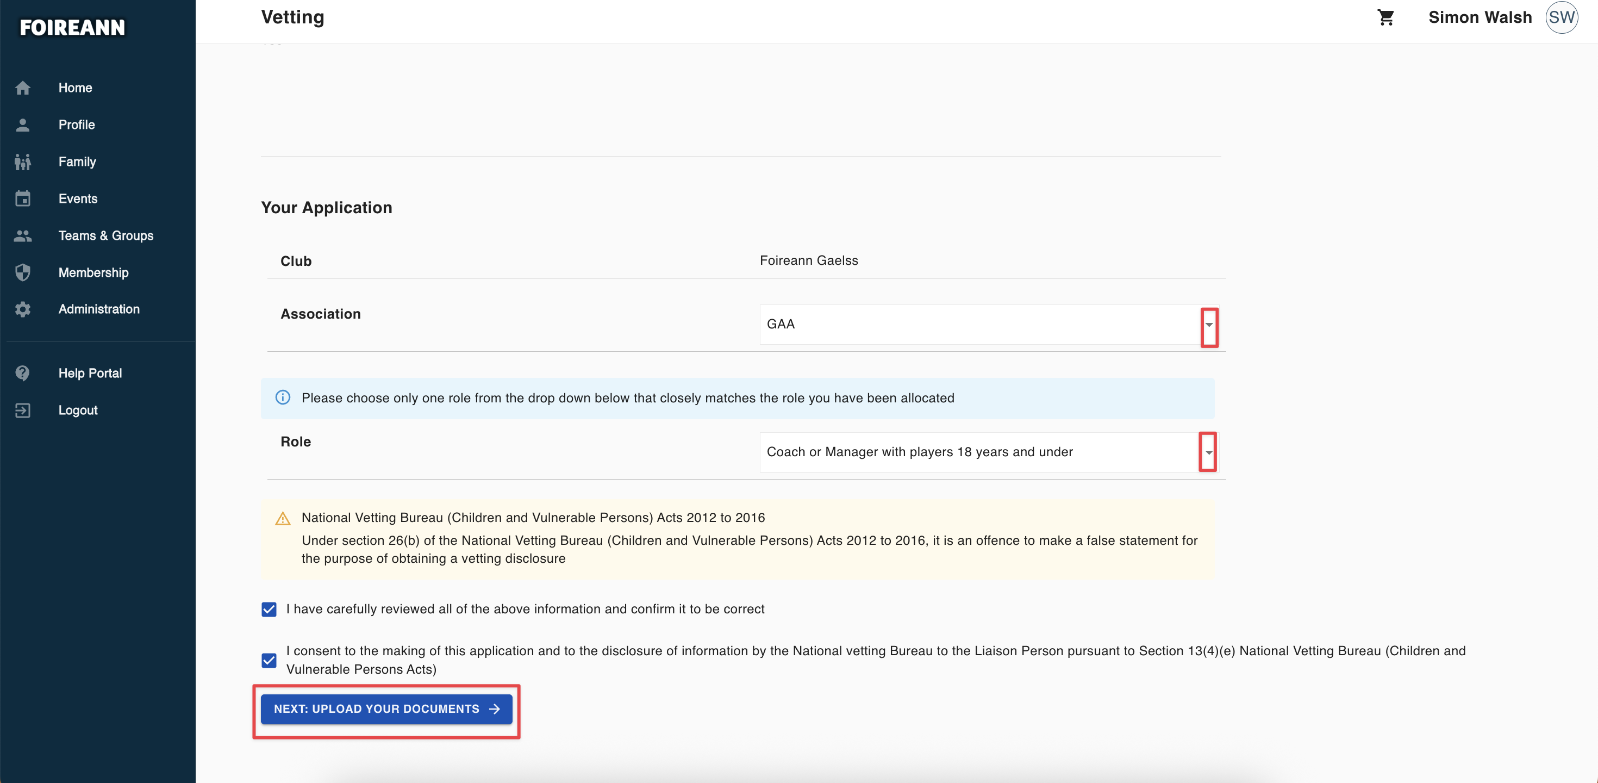Screen dimensions: 1598x783
Task: Click the Help Portal question icon
Action: [x=23, y=373]
